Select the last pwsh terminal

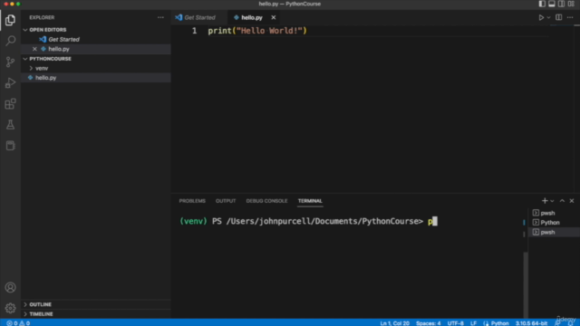[554, 232]
